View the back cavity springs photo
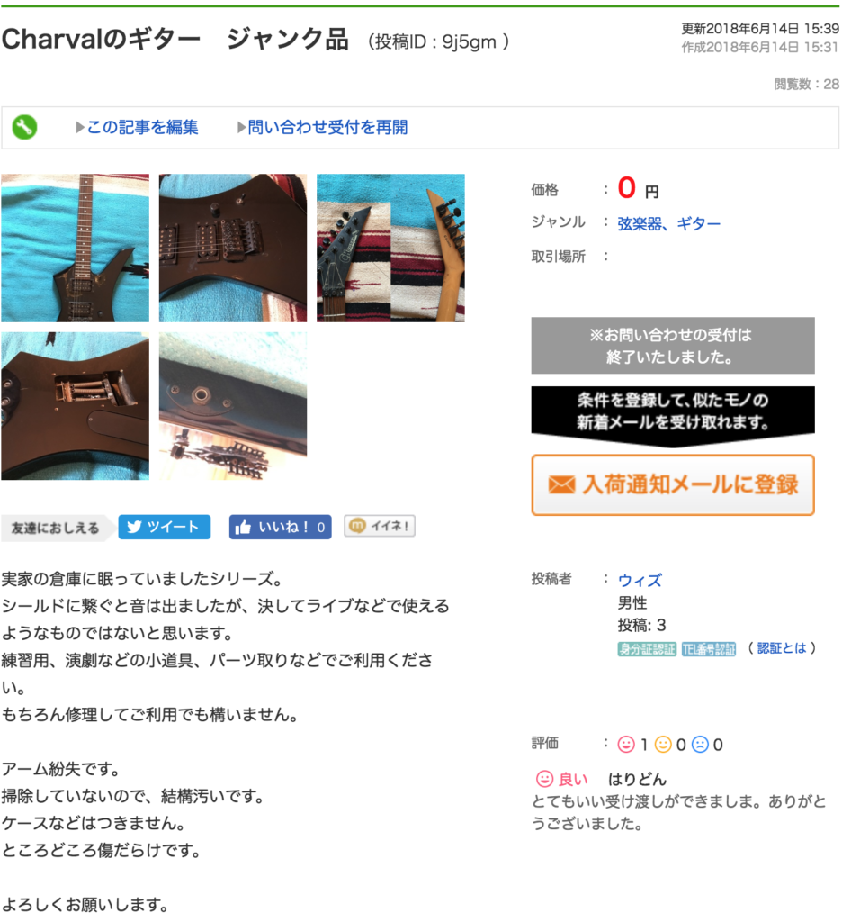The height and width of the screenshot is (922, 842). 76,406
